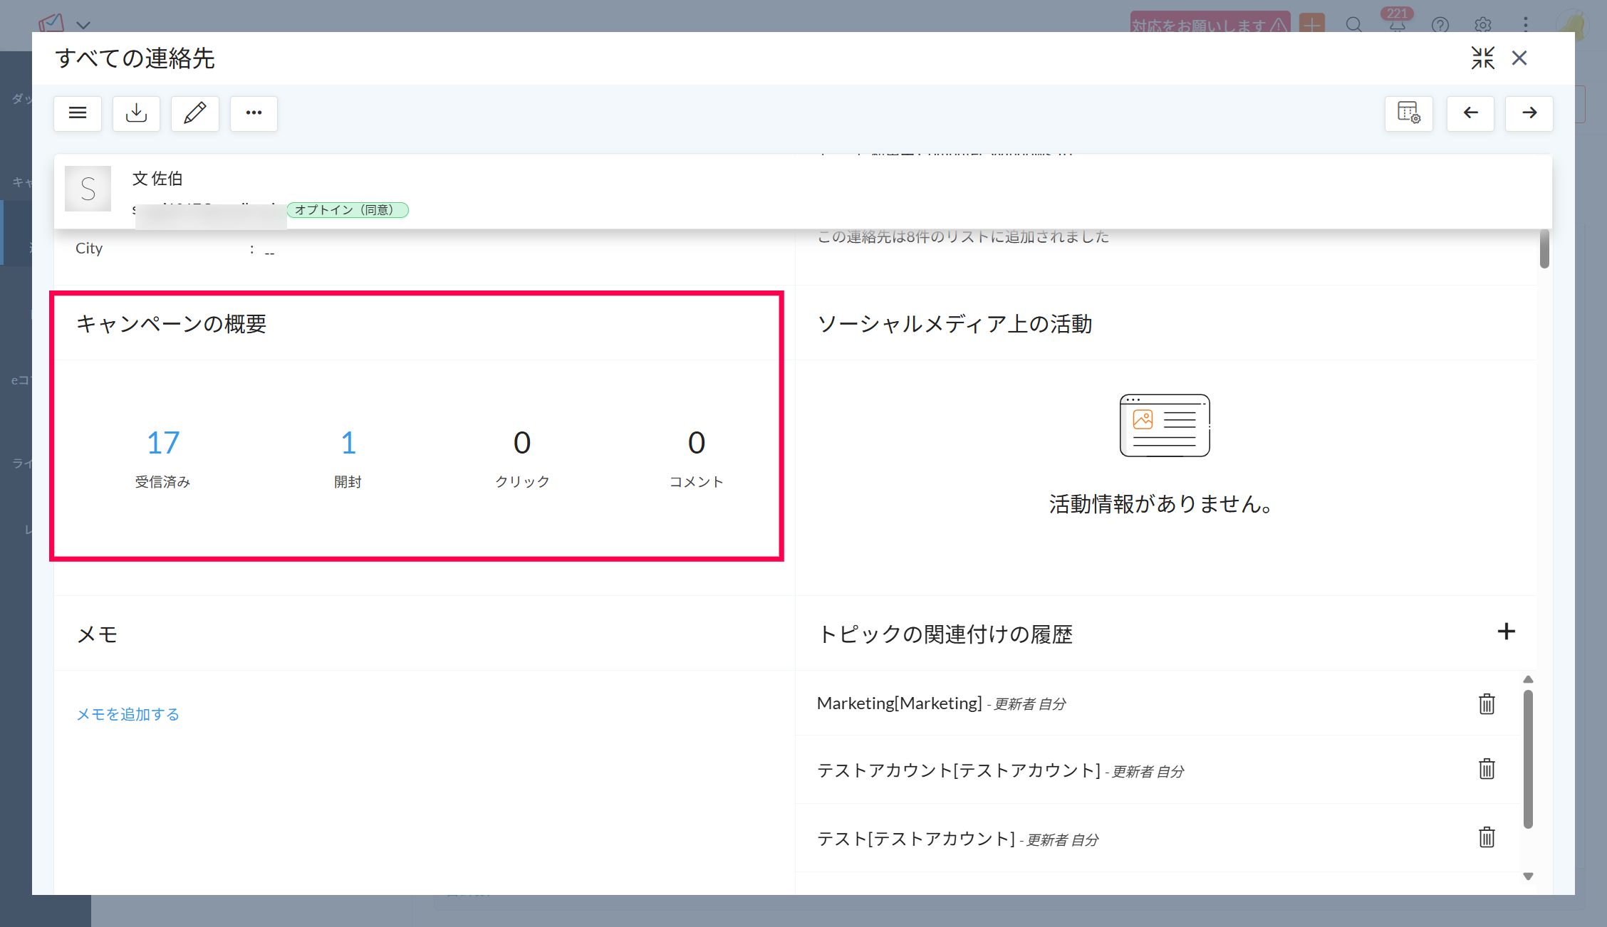This screenshot has height=927, width=1607.
Task: Open the layout customization table icon
Action: click(1408, 113)
